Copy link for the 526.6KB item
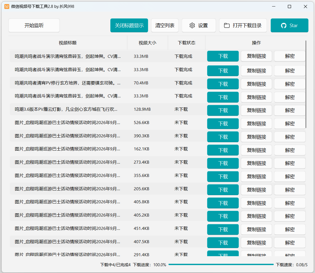This screenshot has width=315, height=273. click(x=256, y=123)
